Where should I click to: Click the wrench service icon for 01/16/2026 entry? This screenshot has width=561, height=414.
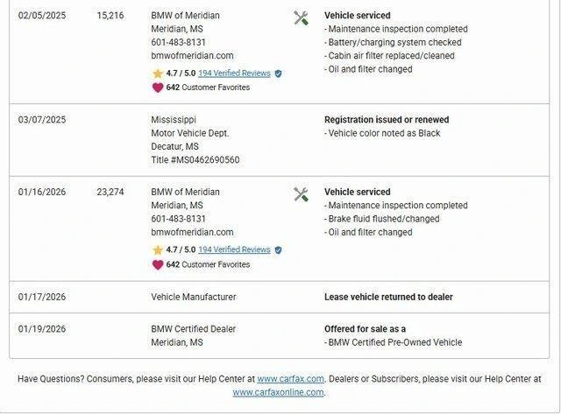301,194
